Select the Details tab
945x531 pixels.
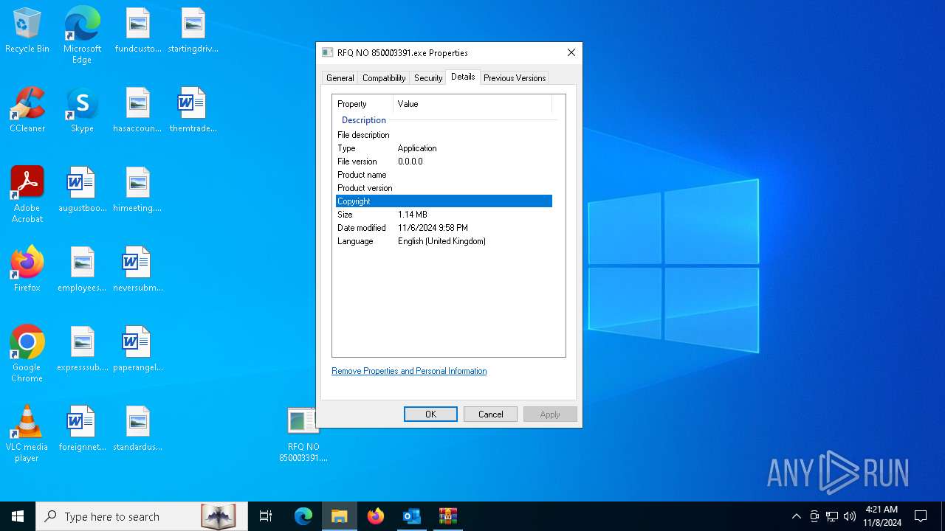pos(463,77)
